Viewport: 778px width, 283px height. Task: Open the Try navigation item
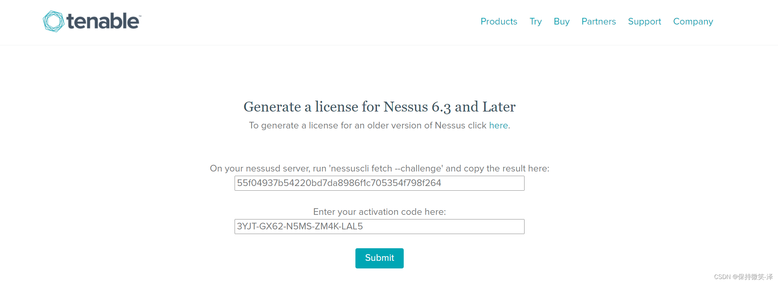[535, 22]
